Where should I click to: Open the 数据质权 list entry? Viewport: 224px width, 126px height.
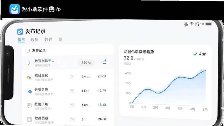[x=67, y=119]
